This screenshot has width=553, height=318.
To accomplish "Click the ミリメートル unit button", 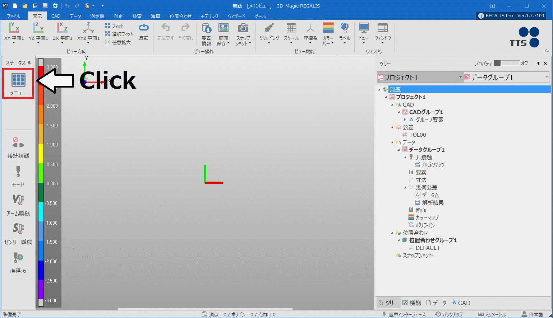I will 492,314.
